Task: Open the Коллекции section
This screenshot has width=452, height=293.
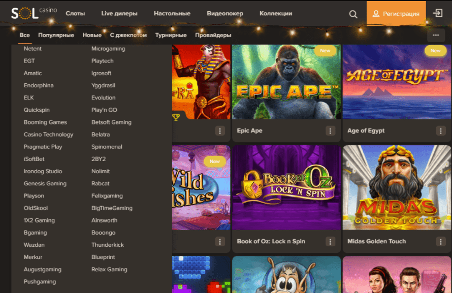Action: (276, 14)
